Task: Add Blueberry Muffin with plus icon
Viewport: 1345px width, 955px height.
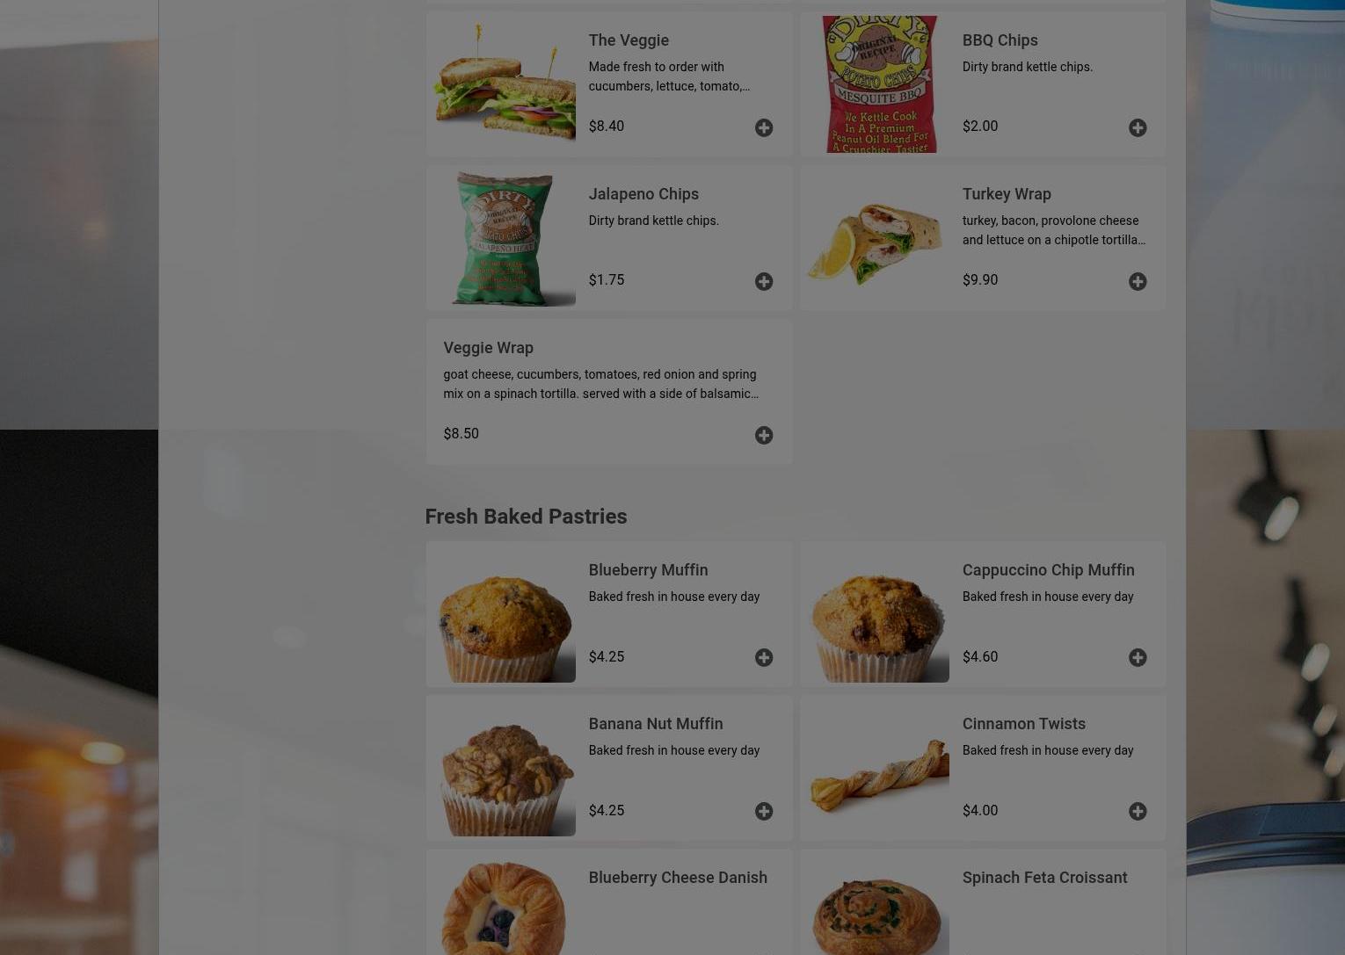Action: pos(764,658)
